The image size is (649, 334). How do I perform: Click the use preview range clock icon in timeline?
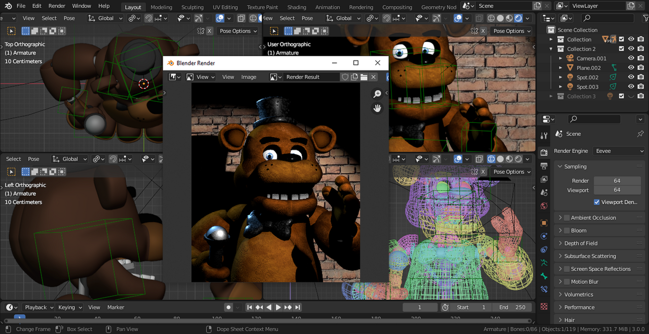point(445,307)
